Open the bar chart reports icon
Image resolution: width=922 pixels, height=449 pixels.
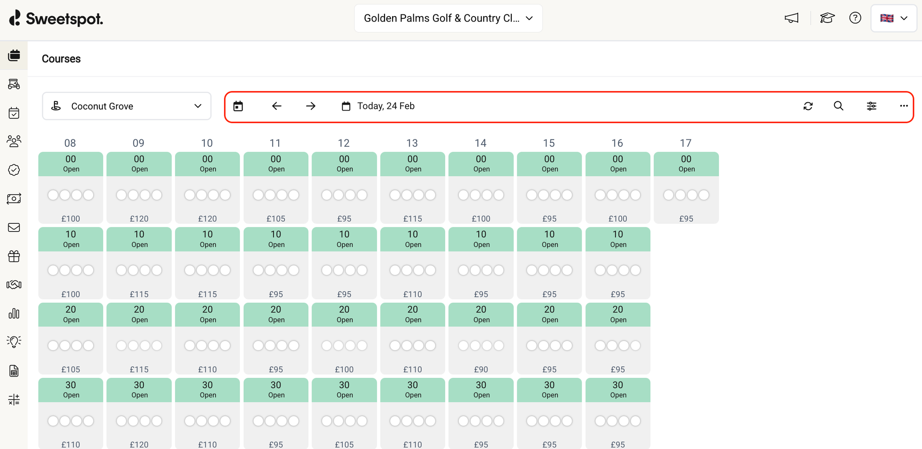point(14,313)
